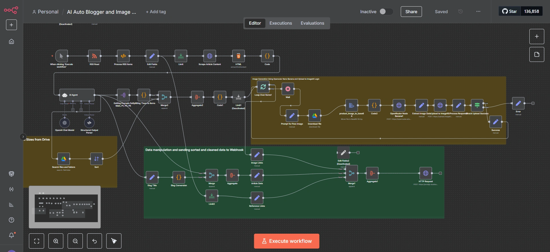Click the canvas minimap thumbnail

[65, 207]
